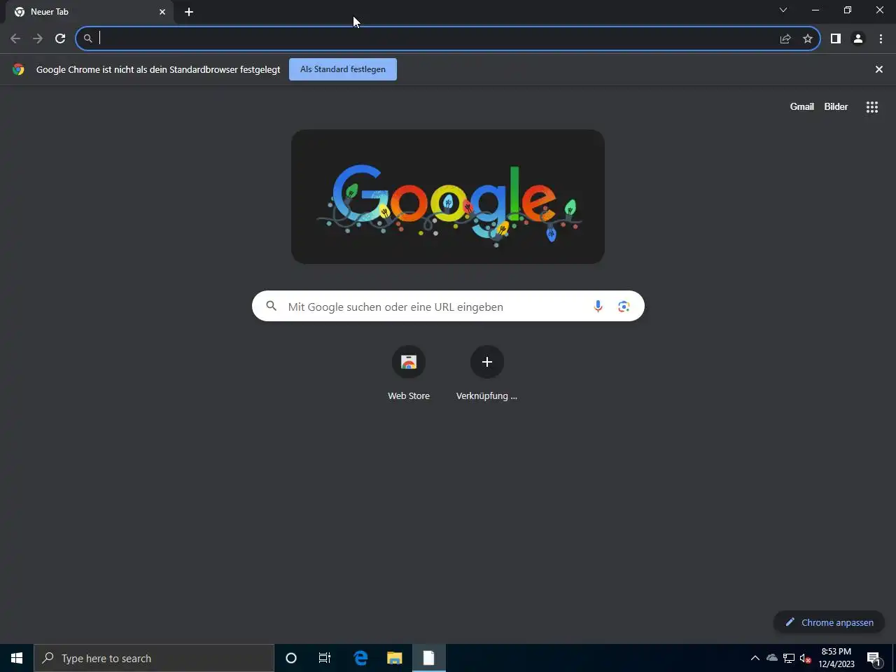Viewport: 896px width, 672px height.
Task: Open File Explorer from the taskbar
Action: click(x=395, y=658)
